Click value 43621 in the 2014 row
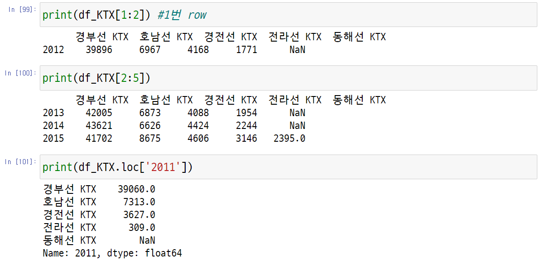 pyautogui.click(x=99, y=126)
